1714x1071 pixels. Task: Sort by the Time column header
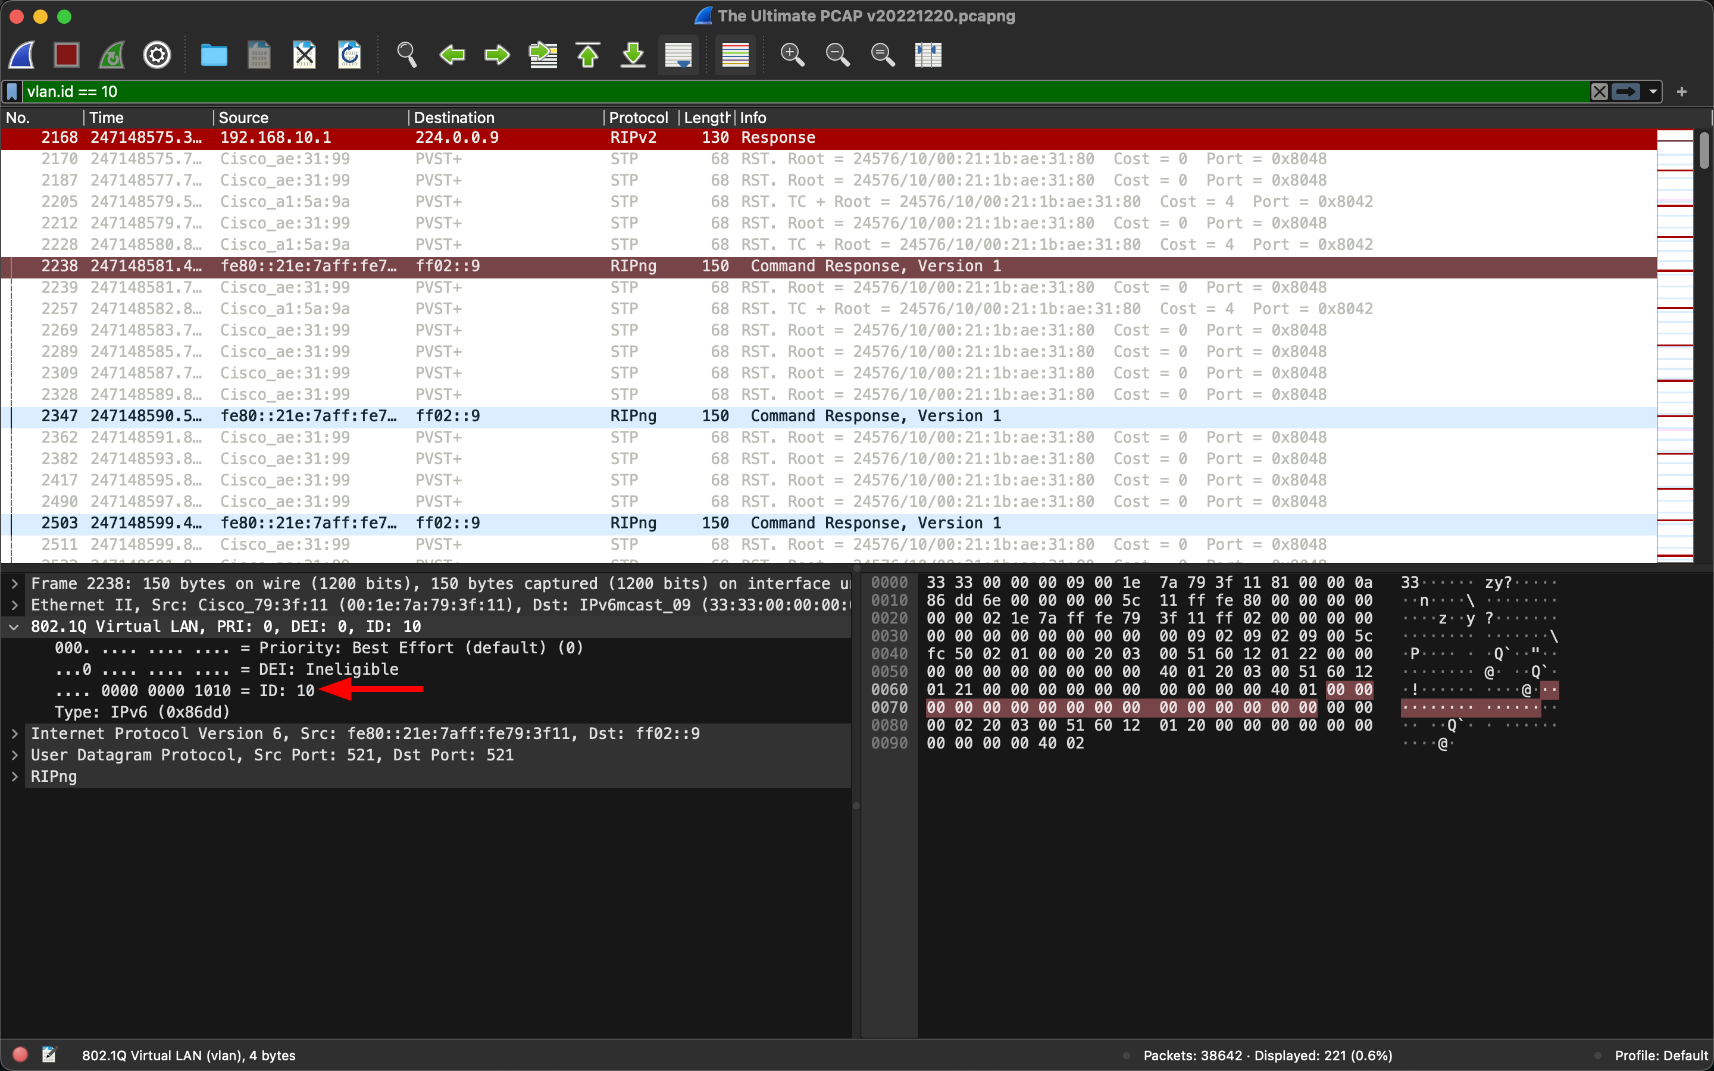pos(148,118)
